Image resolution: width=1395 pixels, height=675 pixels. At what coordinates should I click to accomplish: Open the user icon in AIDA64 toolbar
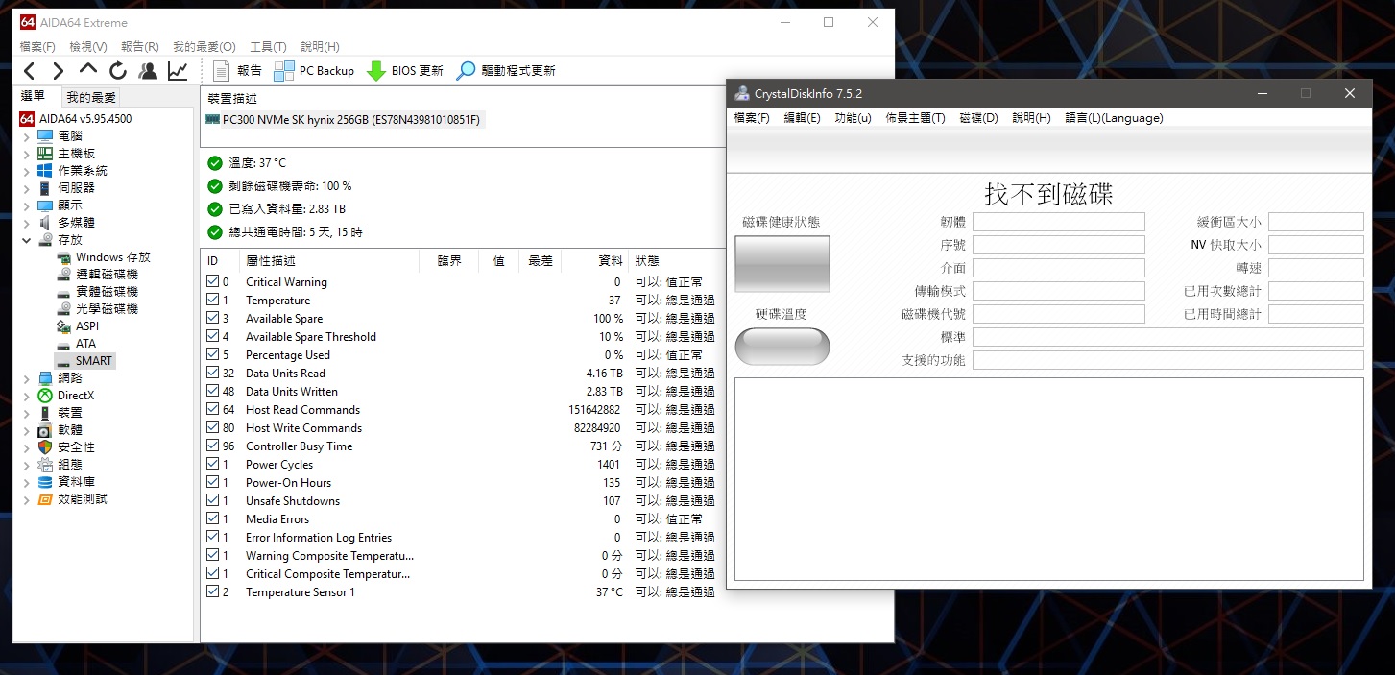pos(148,71)
